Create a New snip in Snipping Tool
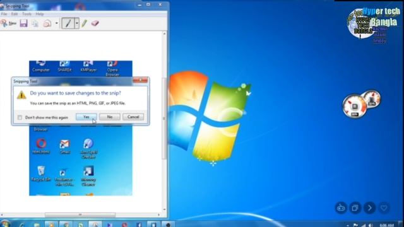 pyautogui.click(x=8, y=23)
